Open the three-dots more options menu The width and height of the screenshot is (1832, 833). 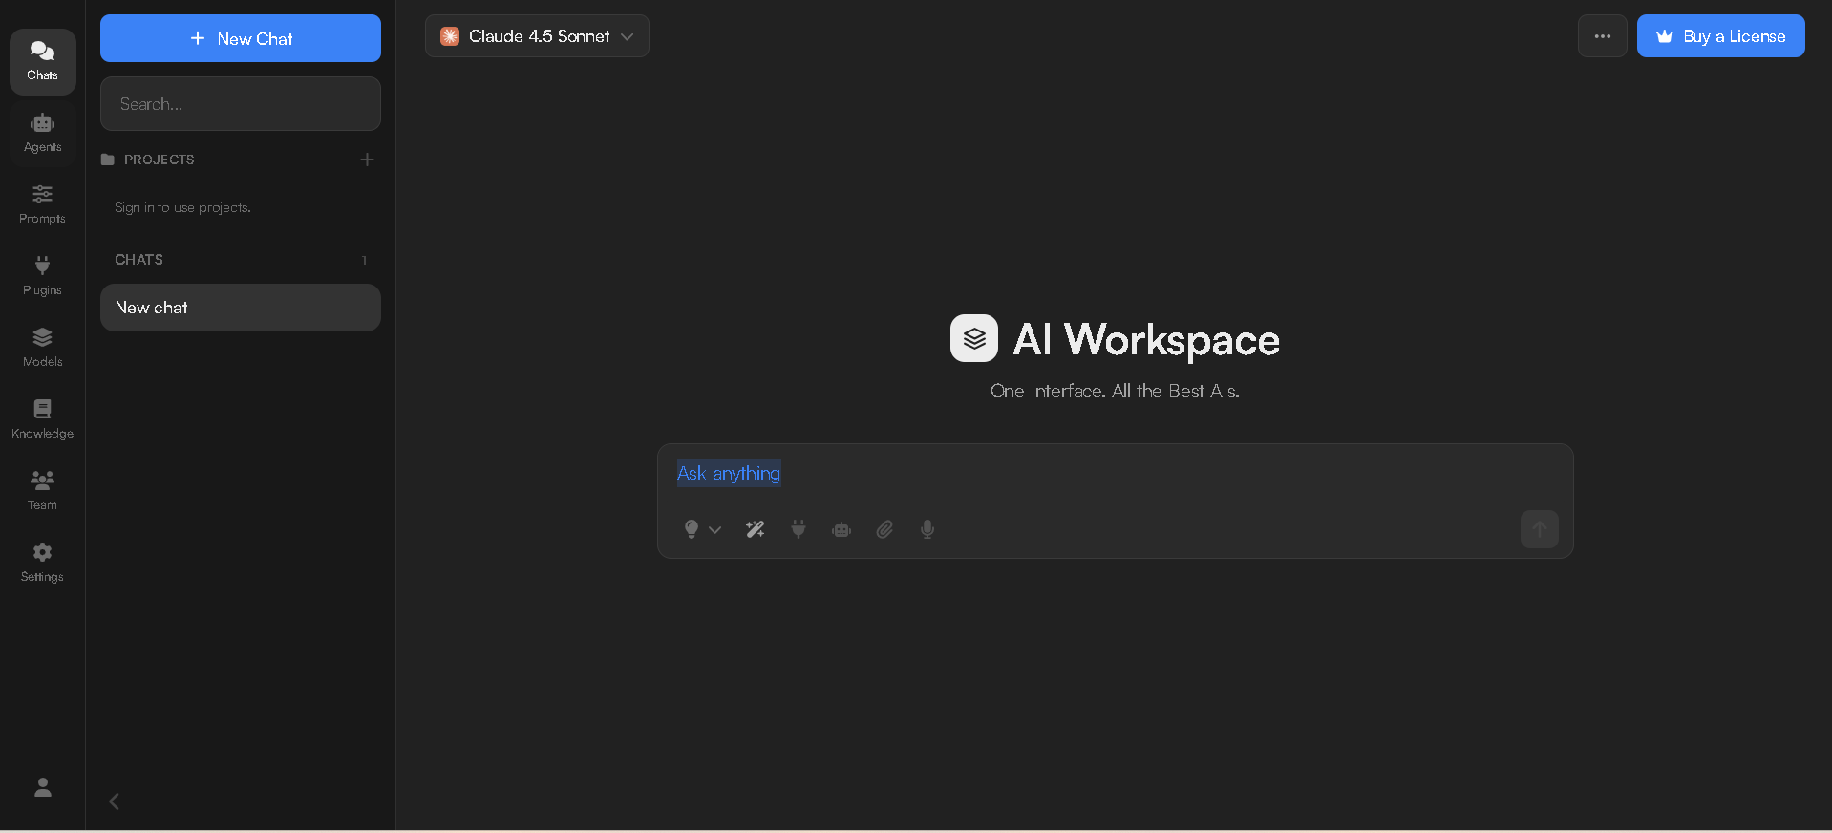pyautogui.click(x=1603, y=36)
